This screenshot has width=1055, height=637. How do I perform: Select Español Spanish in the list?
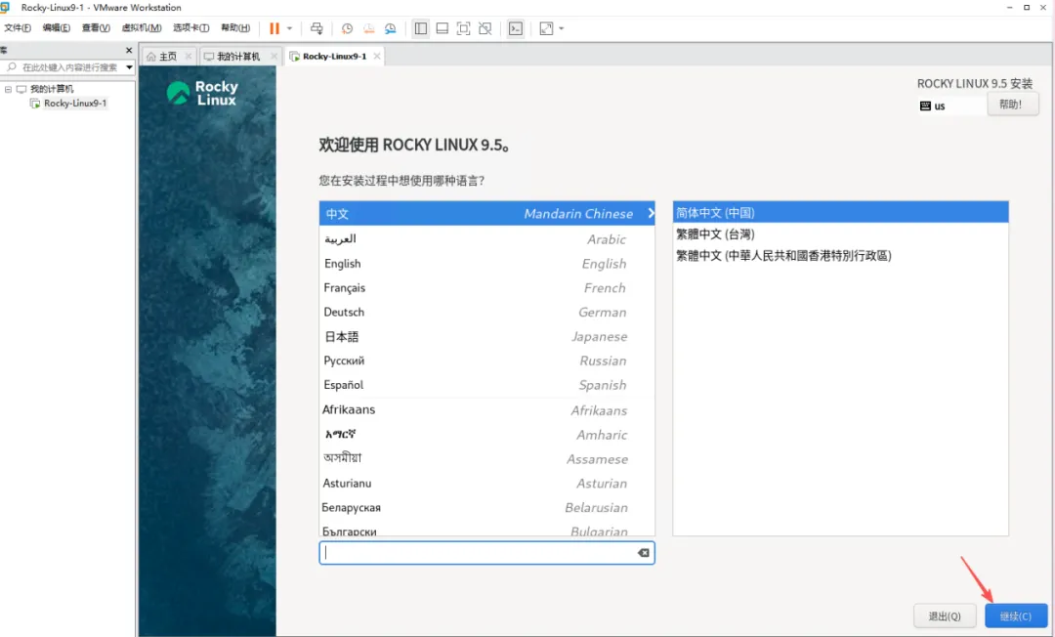[486, 384]
